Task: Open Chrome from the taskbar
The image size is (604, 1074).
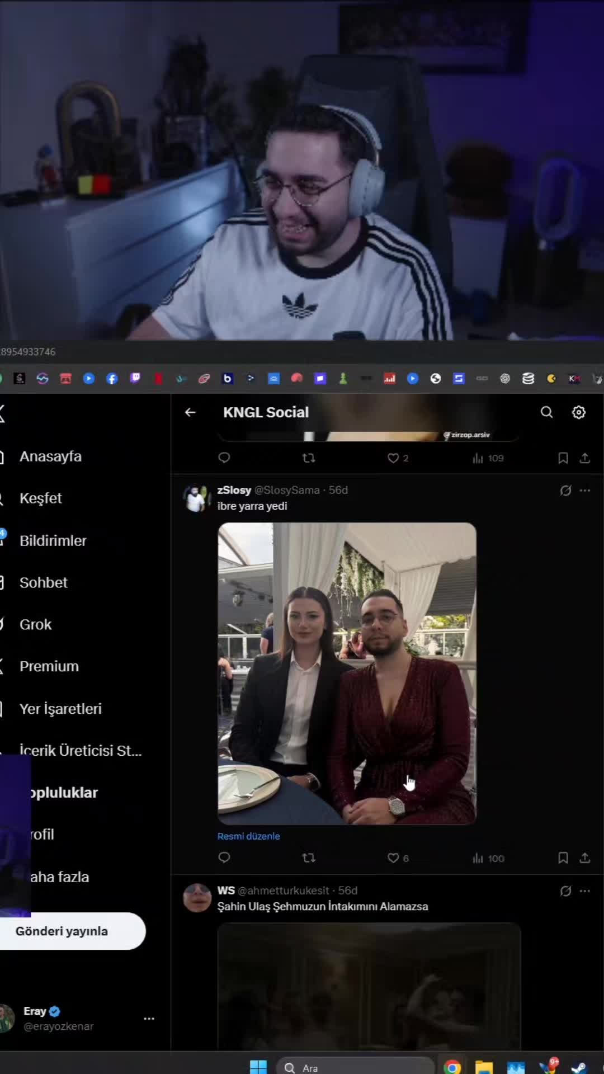Action: tap(452, 1067)
